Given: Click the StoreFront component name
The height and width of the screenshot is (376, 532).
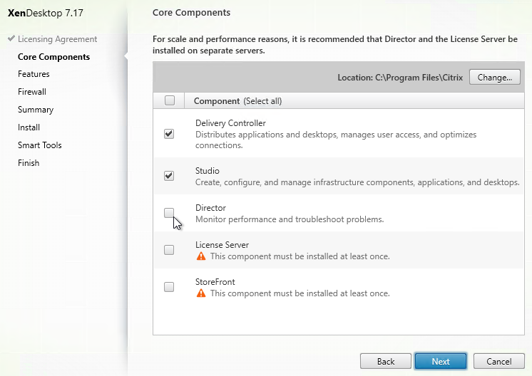Looking at the screenshot, I should point(215,281).
